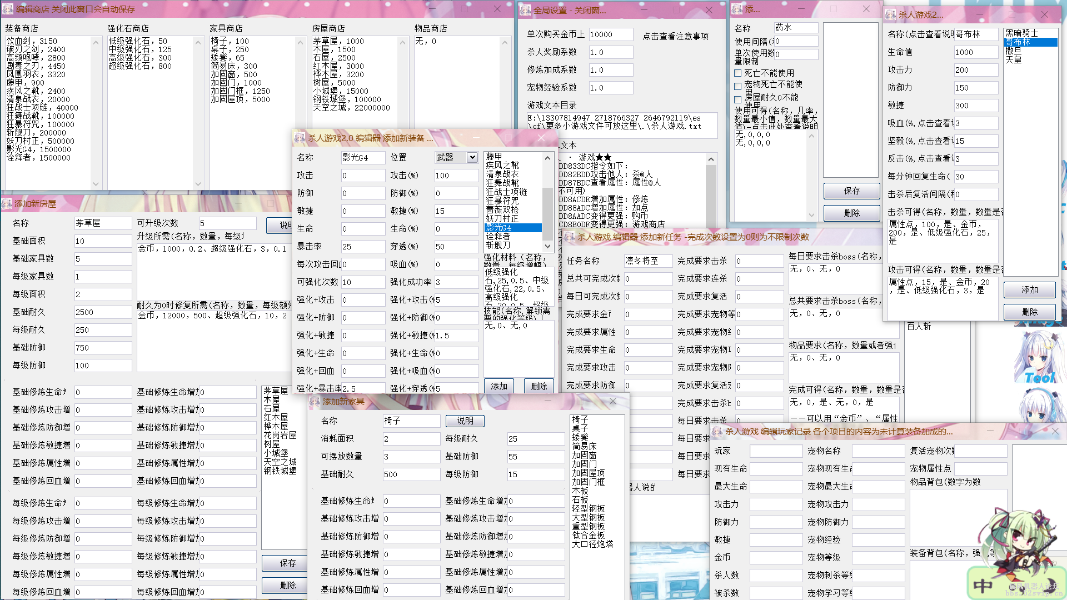Click the 说明 button next to 椅子

click(465, 421)
